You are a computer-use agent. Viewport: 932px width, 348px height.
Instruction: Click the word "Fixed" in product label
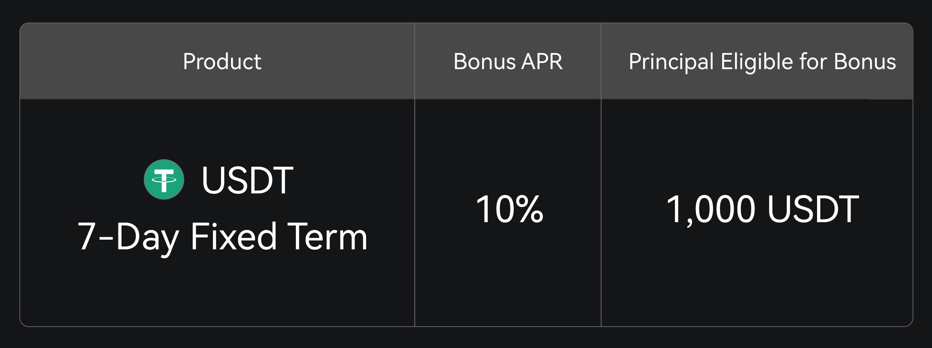pyautogui.click(x=233, y=237)
